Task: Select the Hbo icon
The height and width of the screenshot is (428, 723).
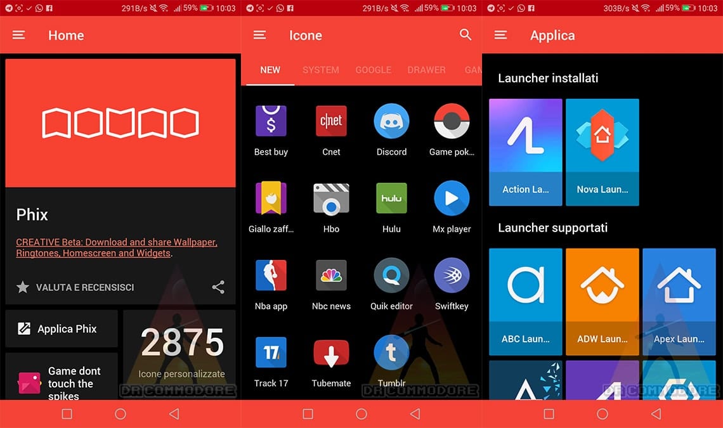Action: coord(331,198)
